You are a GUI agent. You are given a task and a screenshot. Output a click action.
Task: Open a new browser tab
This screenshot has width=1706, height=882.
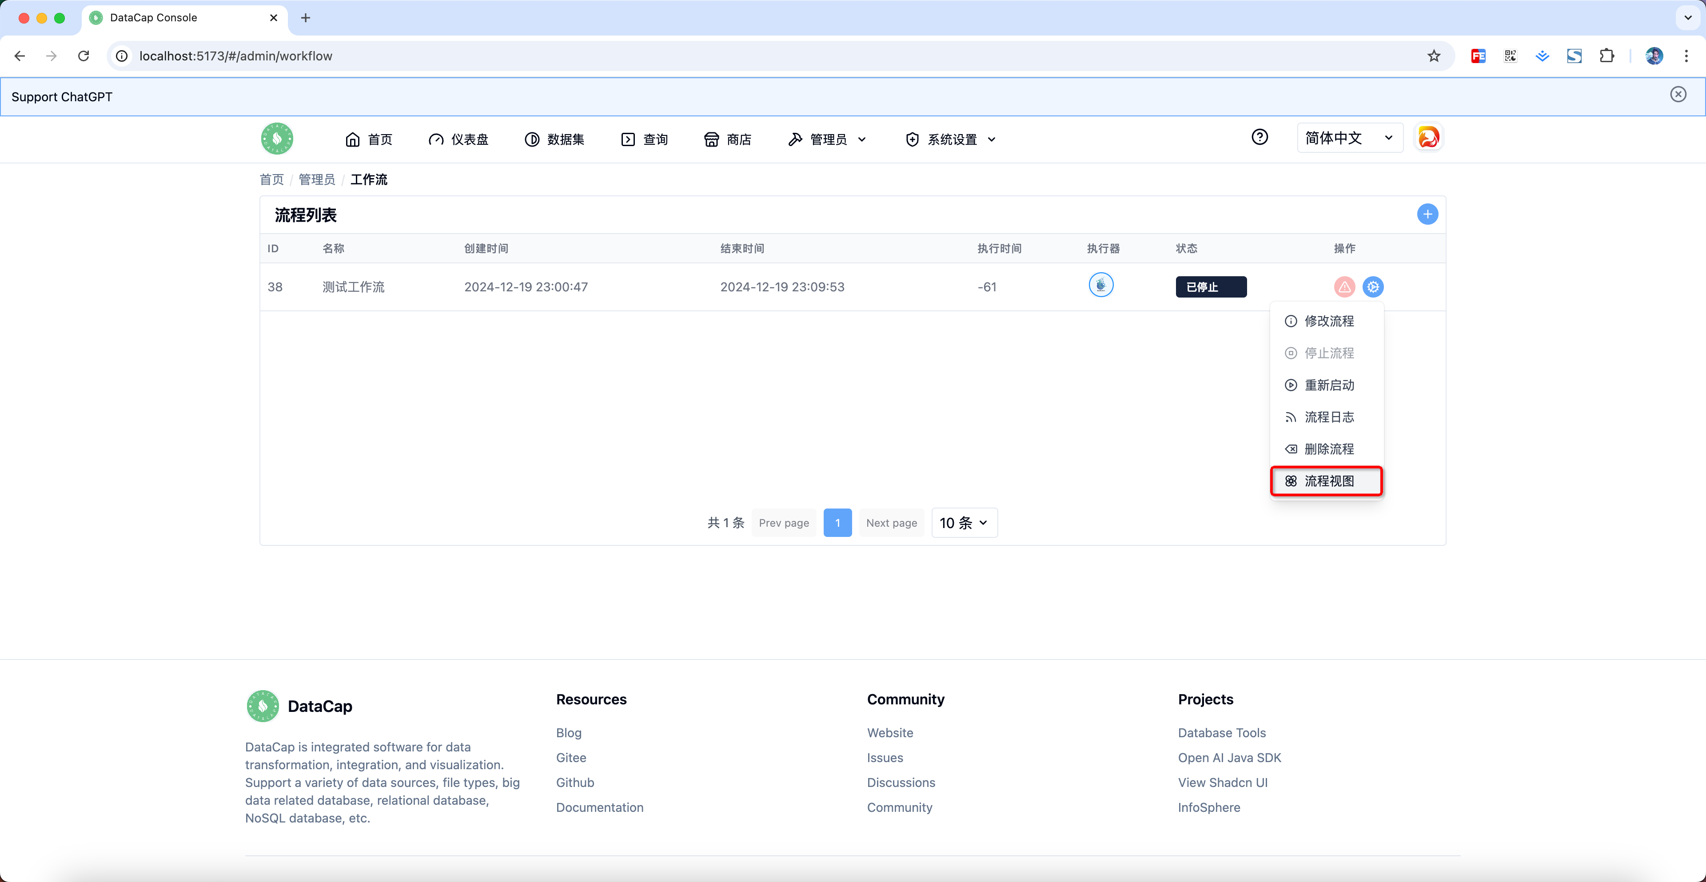pos(305,18)
